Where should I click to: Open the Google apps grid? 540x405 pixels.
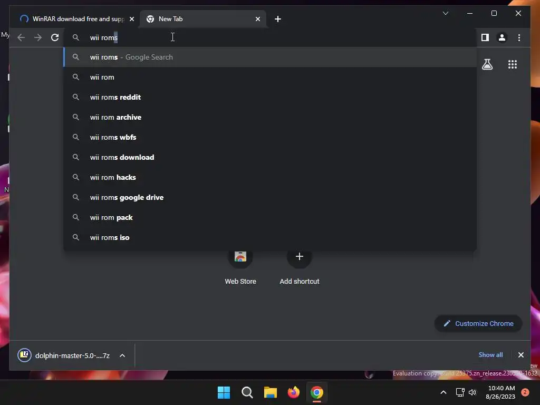[513, 64]
